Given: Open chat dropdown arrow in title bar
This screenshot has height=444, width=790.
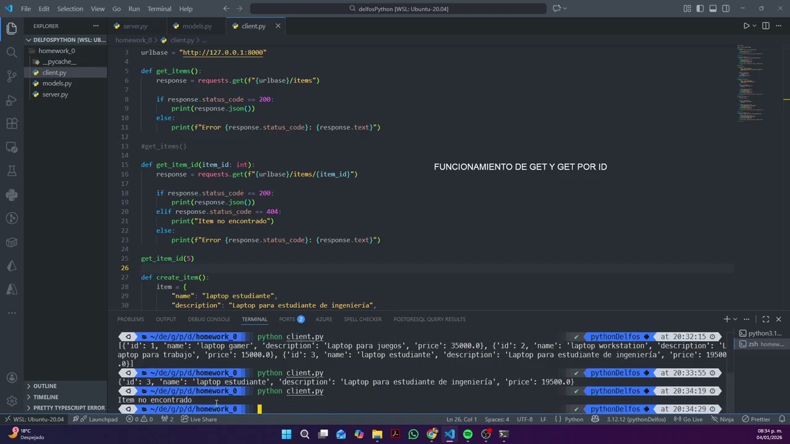Looking at the screenshot, I should click(x=565, y=9).
